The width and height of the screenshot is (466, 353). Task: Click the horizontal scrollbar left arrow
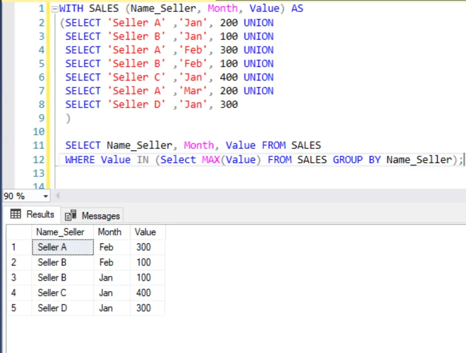tap(58, 195)
